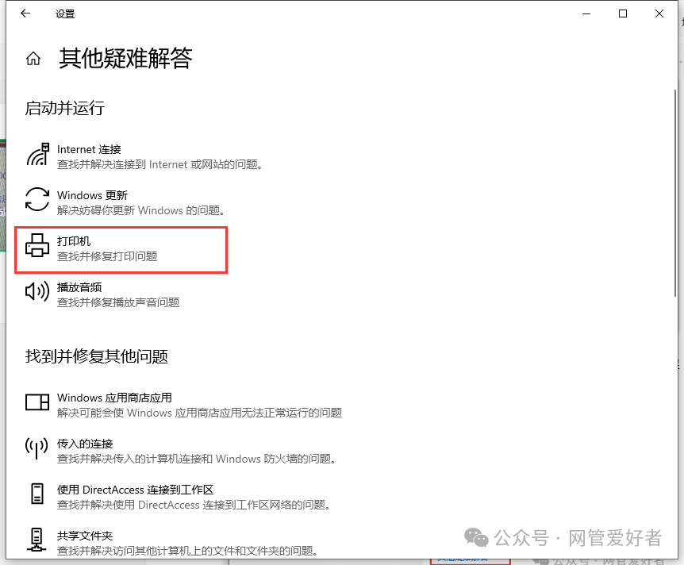Go back using the arrow in title bar

click(x=25, y=13)
